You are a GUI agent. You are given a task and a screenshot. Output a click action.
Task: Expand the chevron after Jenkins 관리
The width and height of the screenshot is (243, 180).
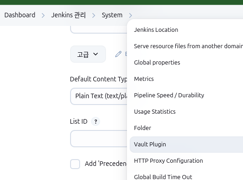pyautogui.click(x=94, y=15)
